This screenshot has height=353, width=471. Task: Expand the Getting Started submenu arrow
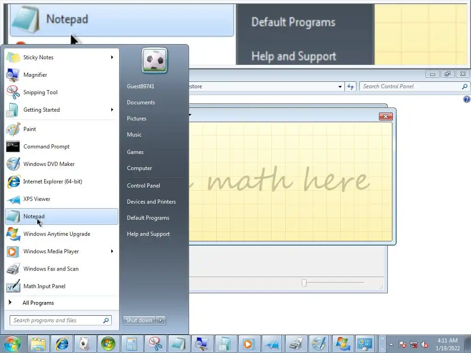pyautogui.click(x=112, y=109)
